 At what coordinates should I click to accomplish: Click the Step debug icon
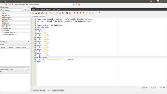pyautogui.click(x=87, y=13)
